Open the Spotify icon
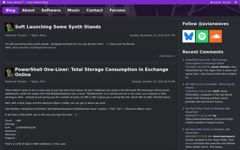Viewport: 240px width, 150px height. (202, 36)
